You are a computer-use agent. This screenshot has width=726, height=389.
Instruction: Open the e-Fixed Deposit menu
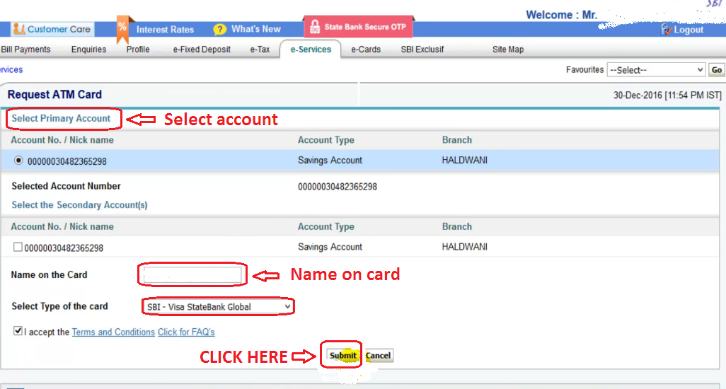tap(202, 49)
